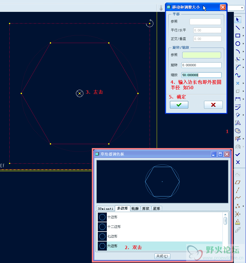Switch to the 轮廓 palette tab

tap(135, 208)
